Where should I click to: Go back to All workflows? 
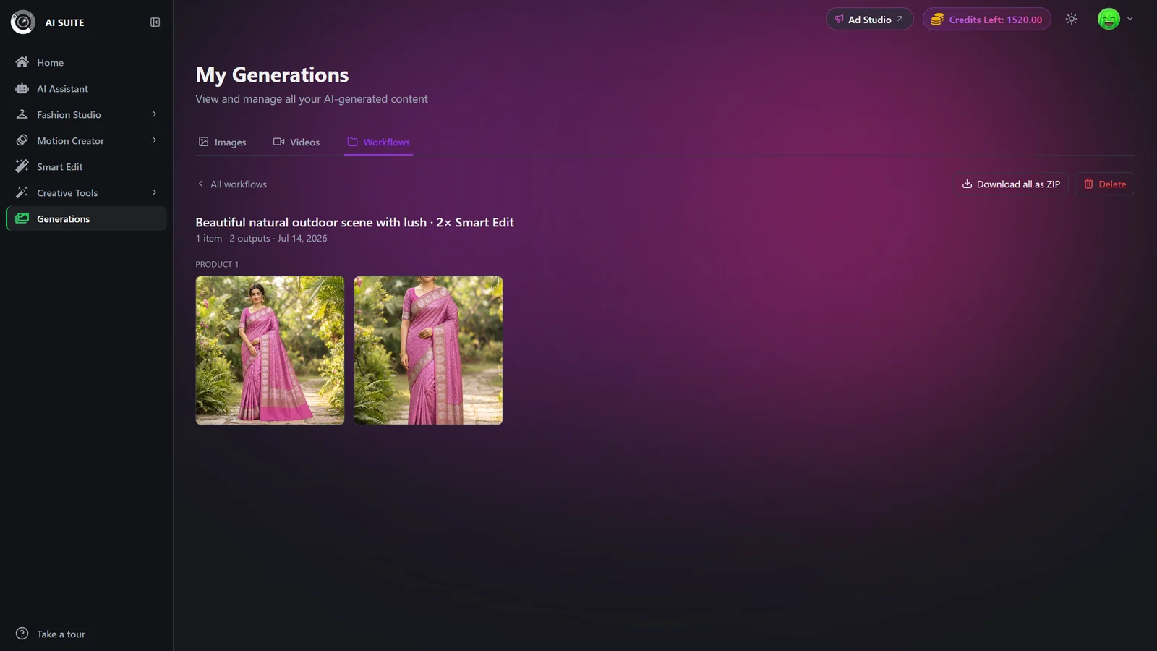[x=232, y=184]
